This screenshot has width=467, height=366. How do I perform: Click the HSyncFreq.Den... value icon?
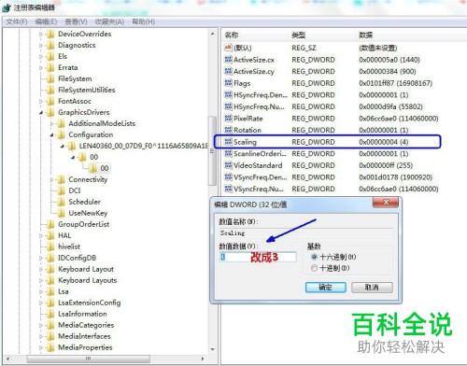[228, 95]
